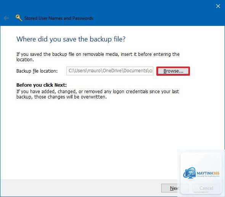Click the back arrow in the wizard header
The height and width of the screenshot is (197, 225).
pyautogui.click(x=6, y=18)
